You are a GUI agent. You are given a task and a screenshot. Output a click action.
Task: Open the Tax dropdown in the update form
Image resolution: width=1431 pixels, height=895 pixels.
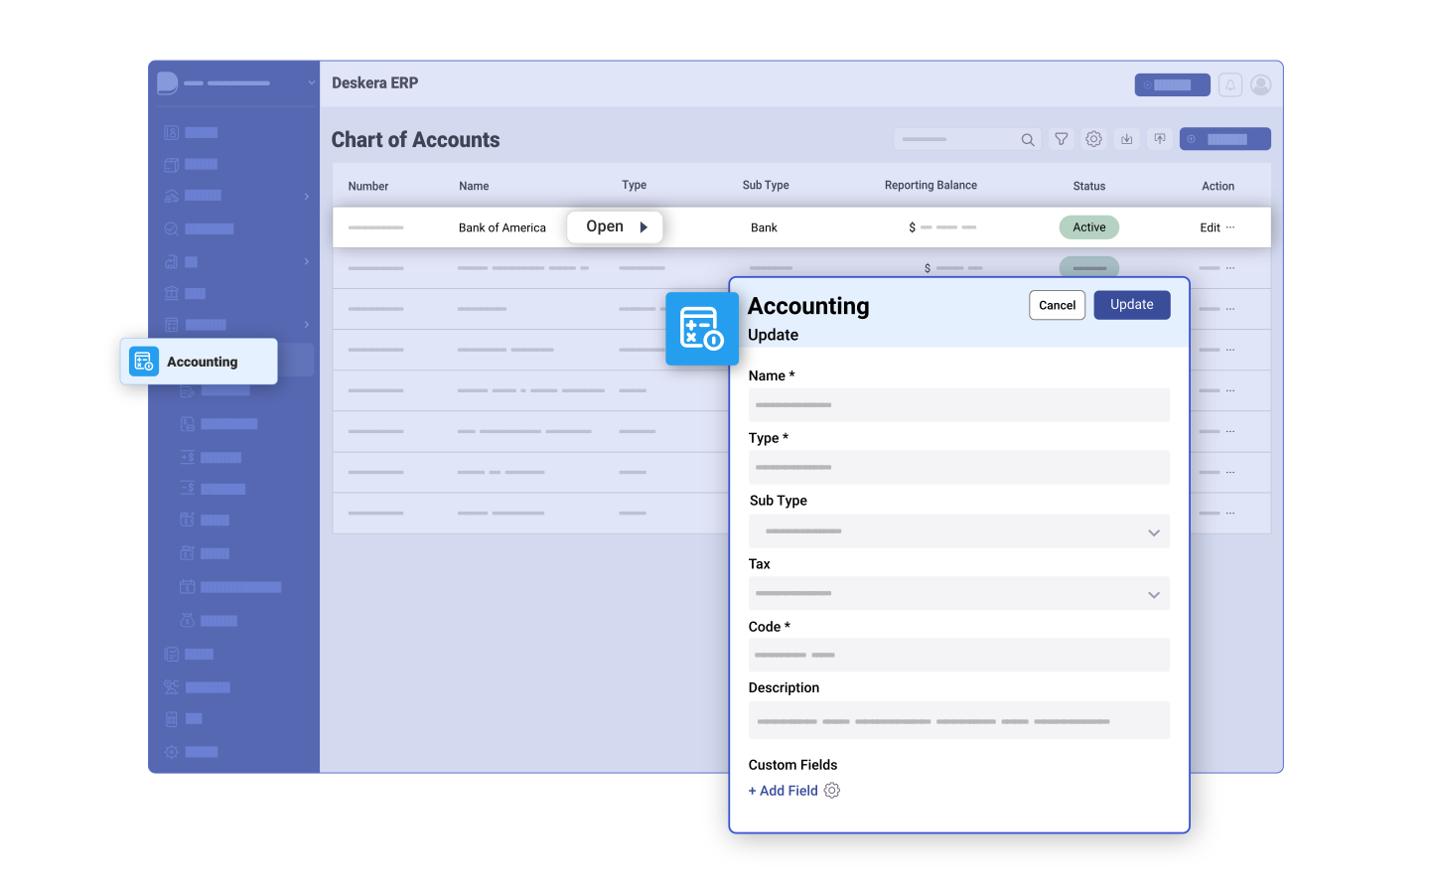1154,593
